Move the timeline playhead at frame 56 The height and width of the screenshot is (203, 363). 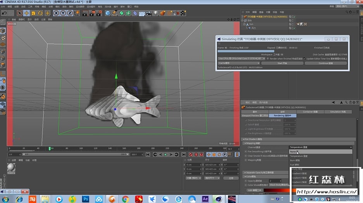[50, 148]
